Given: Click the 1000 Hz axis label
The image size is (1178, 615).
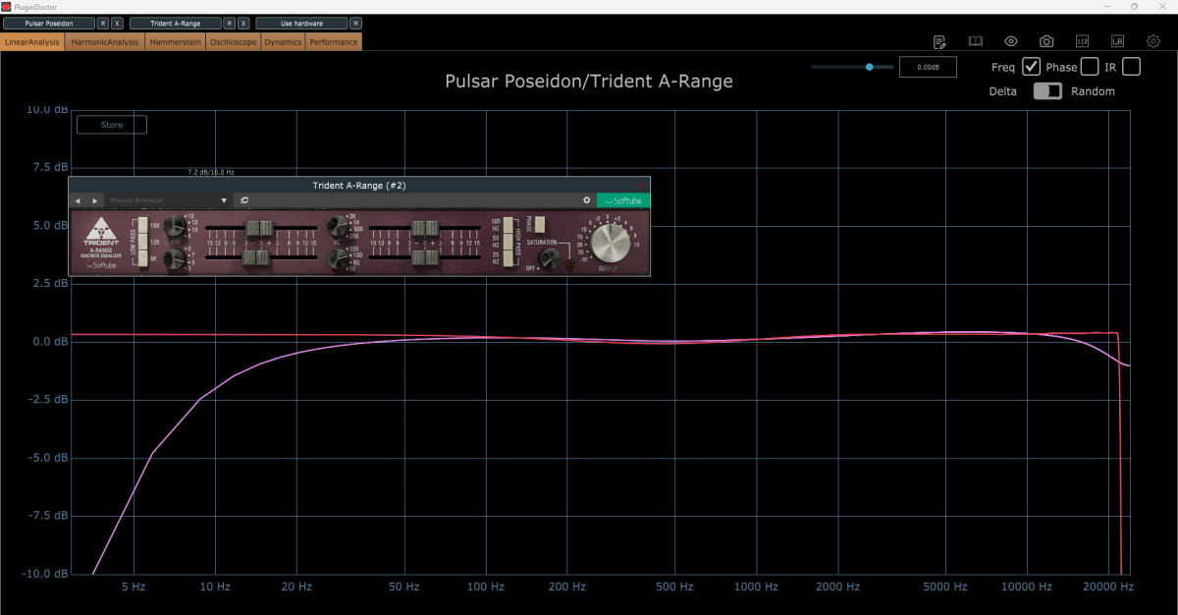Looking at the screenshot, I should click(x=756, y=587).
